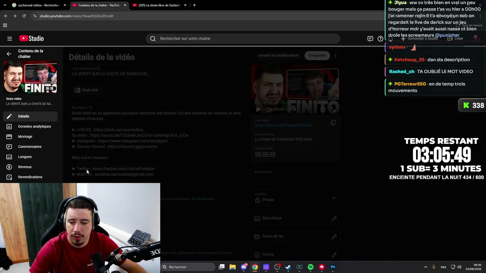The height and width of the screenshot is (273, 486).
Task: Open Spotify from the taskbar
Action: tap(311, 267)
